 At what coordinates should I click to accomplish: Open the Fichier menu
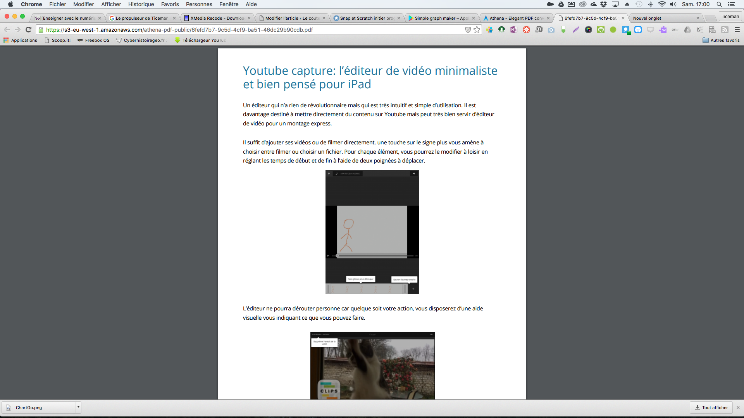point(57,4)
